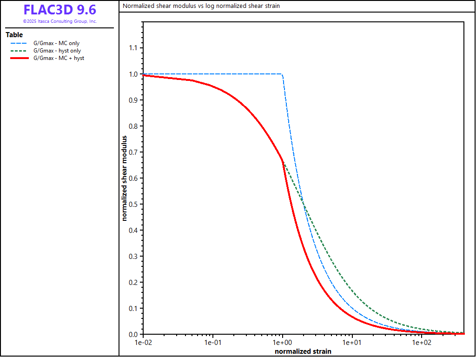Click the 'normalized strain' x-axis label
This screenshot has width=476, height=357.
point(303,351)
